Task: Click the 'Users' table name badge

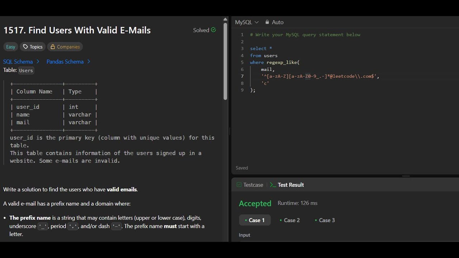Action: (x=26, y=71)
